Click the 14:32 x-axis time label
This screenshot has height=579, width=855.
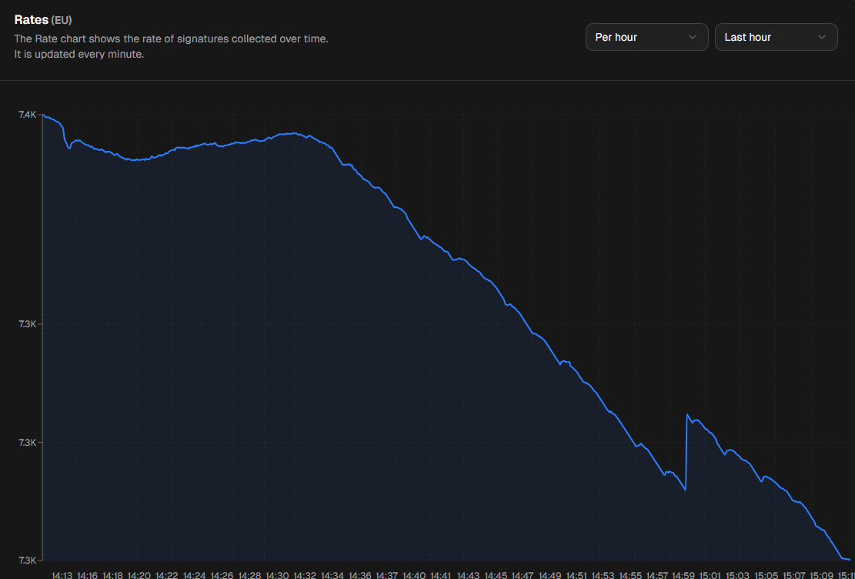pos(304,575)
